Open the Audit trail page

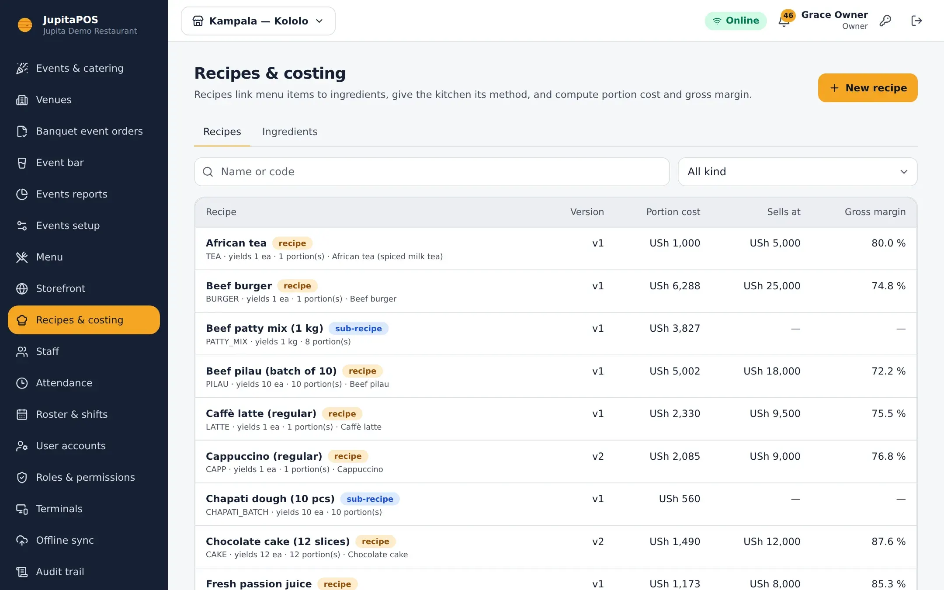[84, 572]
